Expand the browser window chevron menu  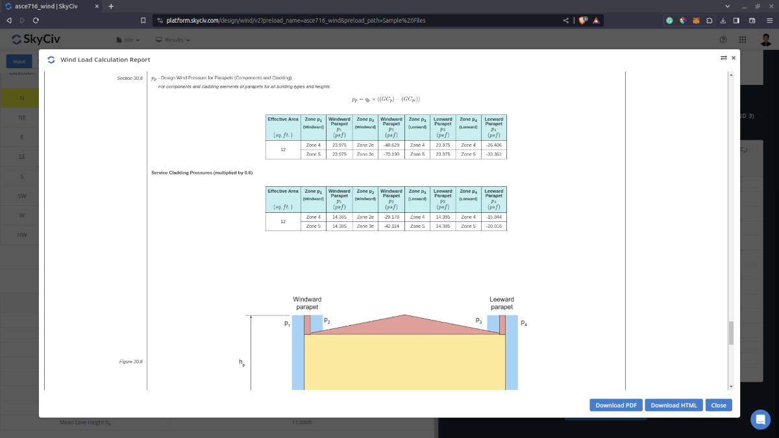(x=727, y=5)
